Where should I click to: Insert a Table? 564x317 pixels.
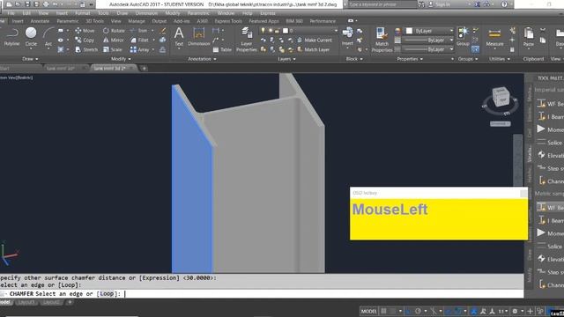(222, 49)
